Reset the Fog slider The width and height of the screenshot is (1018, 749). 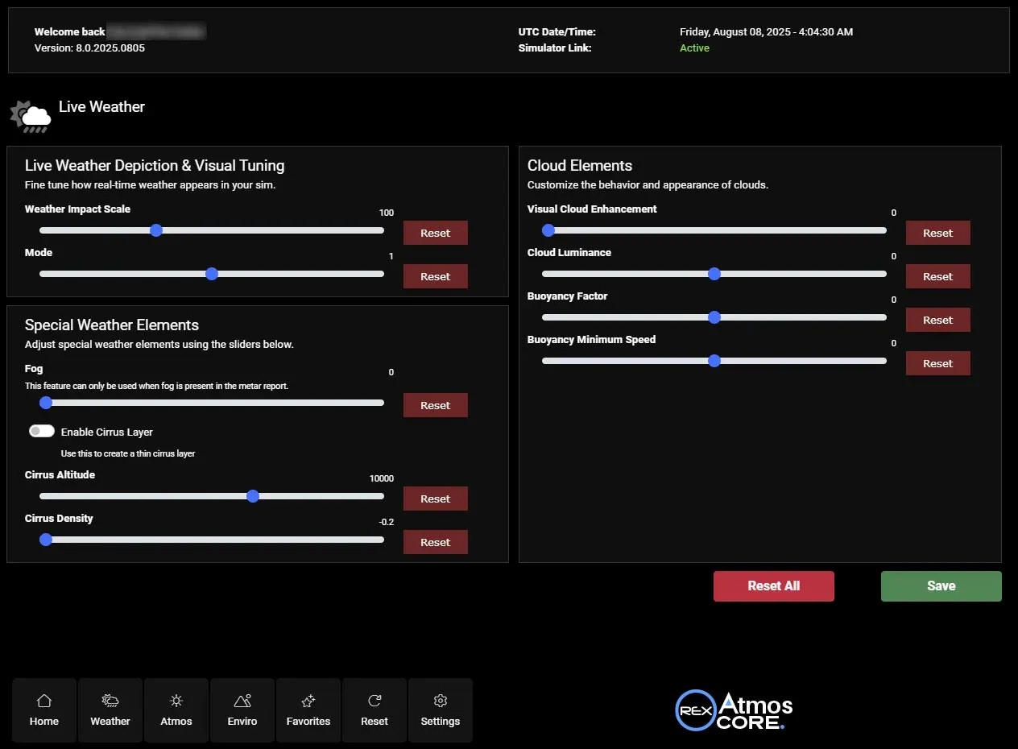[435, 405]
